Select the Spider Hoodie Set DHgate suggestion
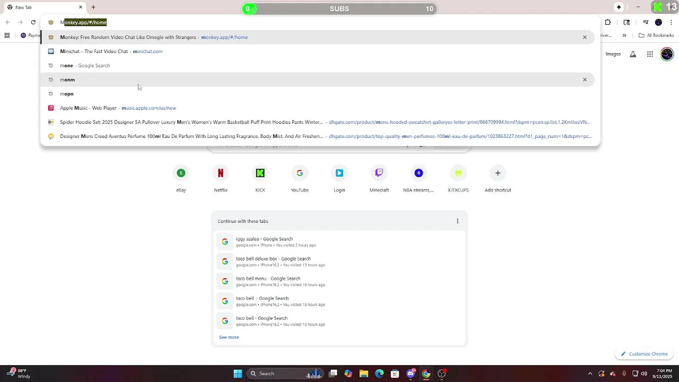 click(317, 122)
